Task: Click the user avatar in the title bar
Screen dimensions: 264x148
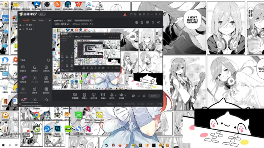Action: pyautogui.click(x=125, y=14)
